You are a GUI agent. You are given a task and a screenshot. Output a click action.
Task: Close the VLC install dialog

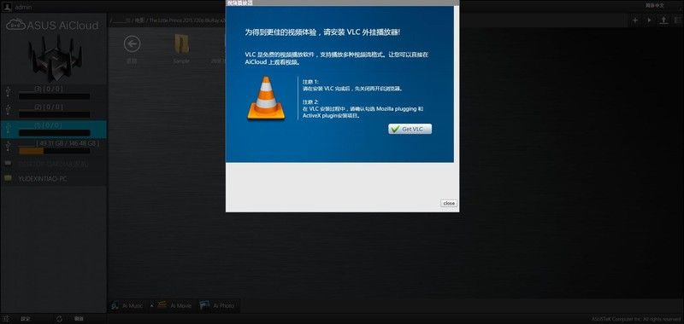pyautogui.click(x=449, y=204)
